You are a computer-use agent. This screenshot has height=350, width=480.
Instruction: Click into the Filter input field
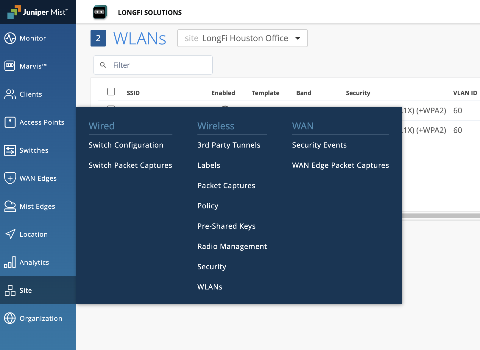[153, 65]
